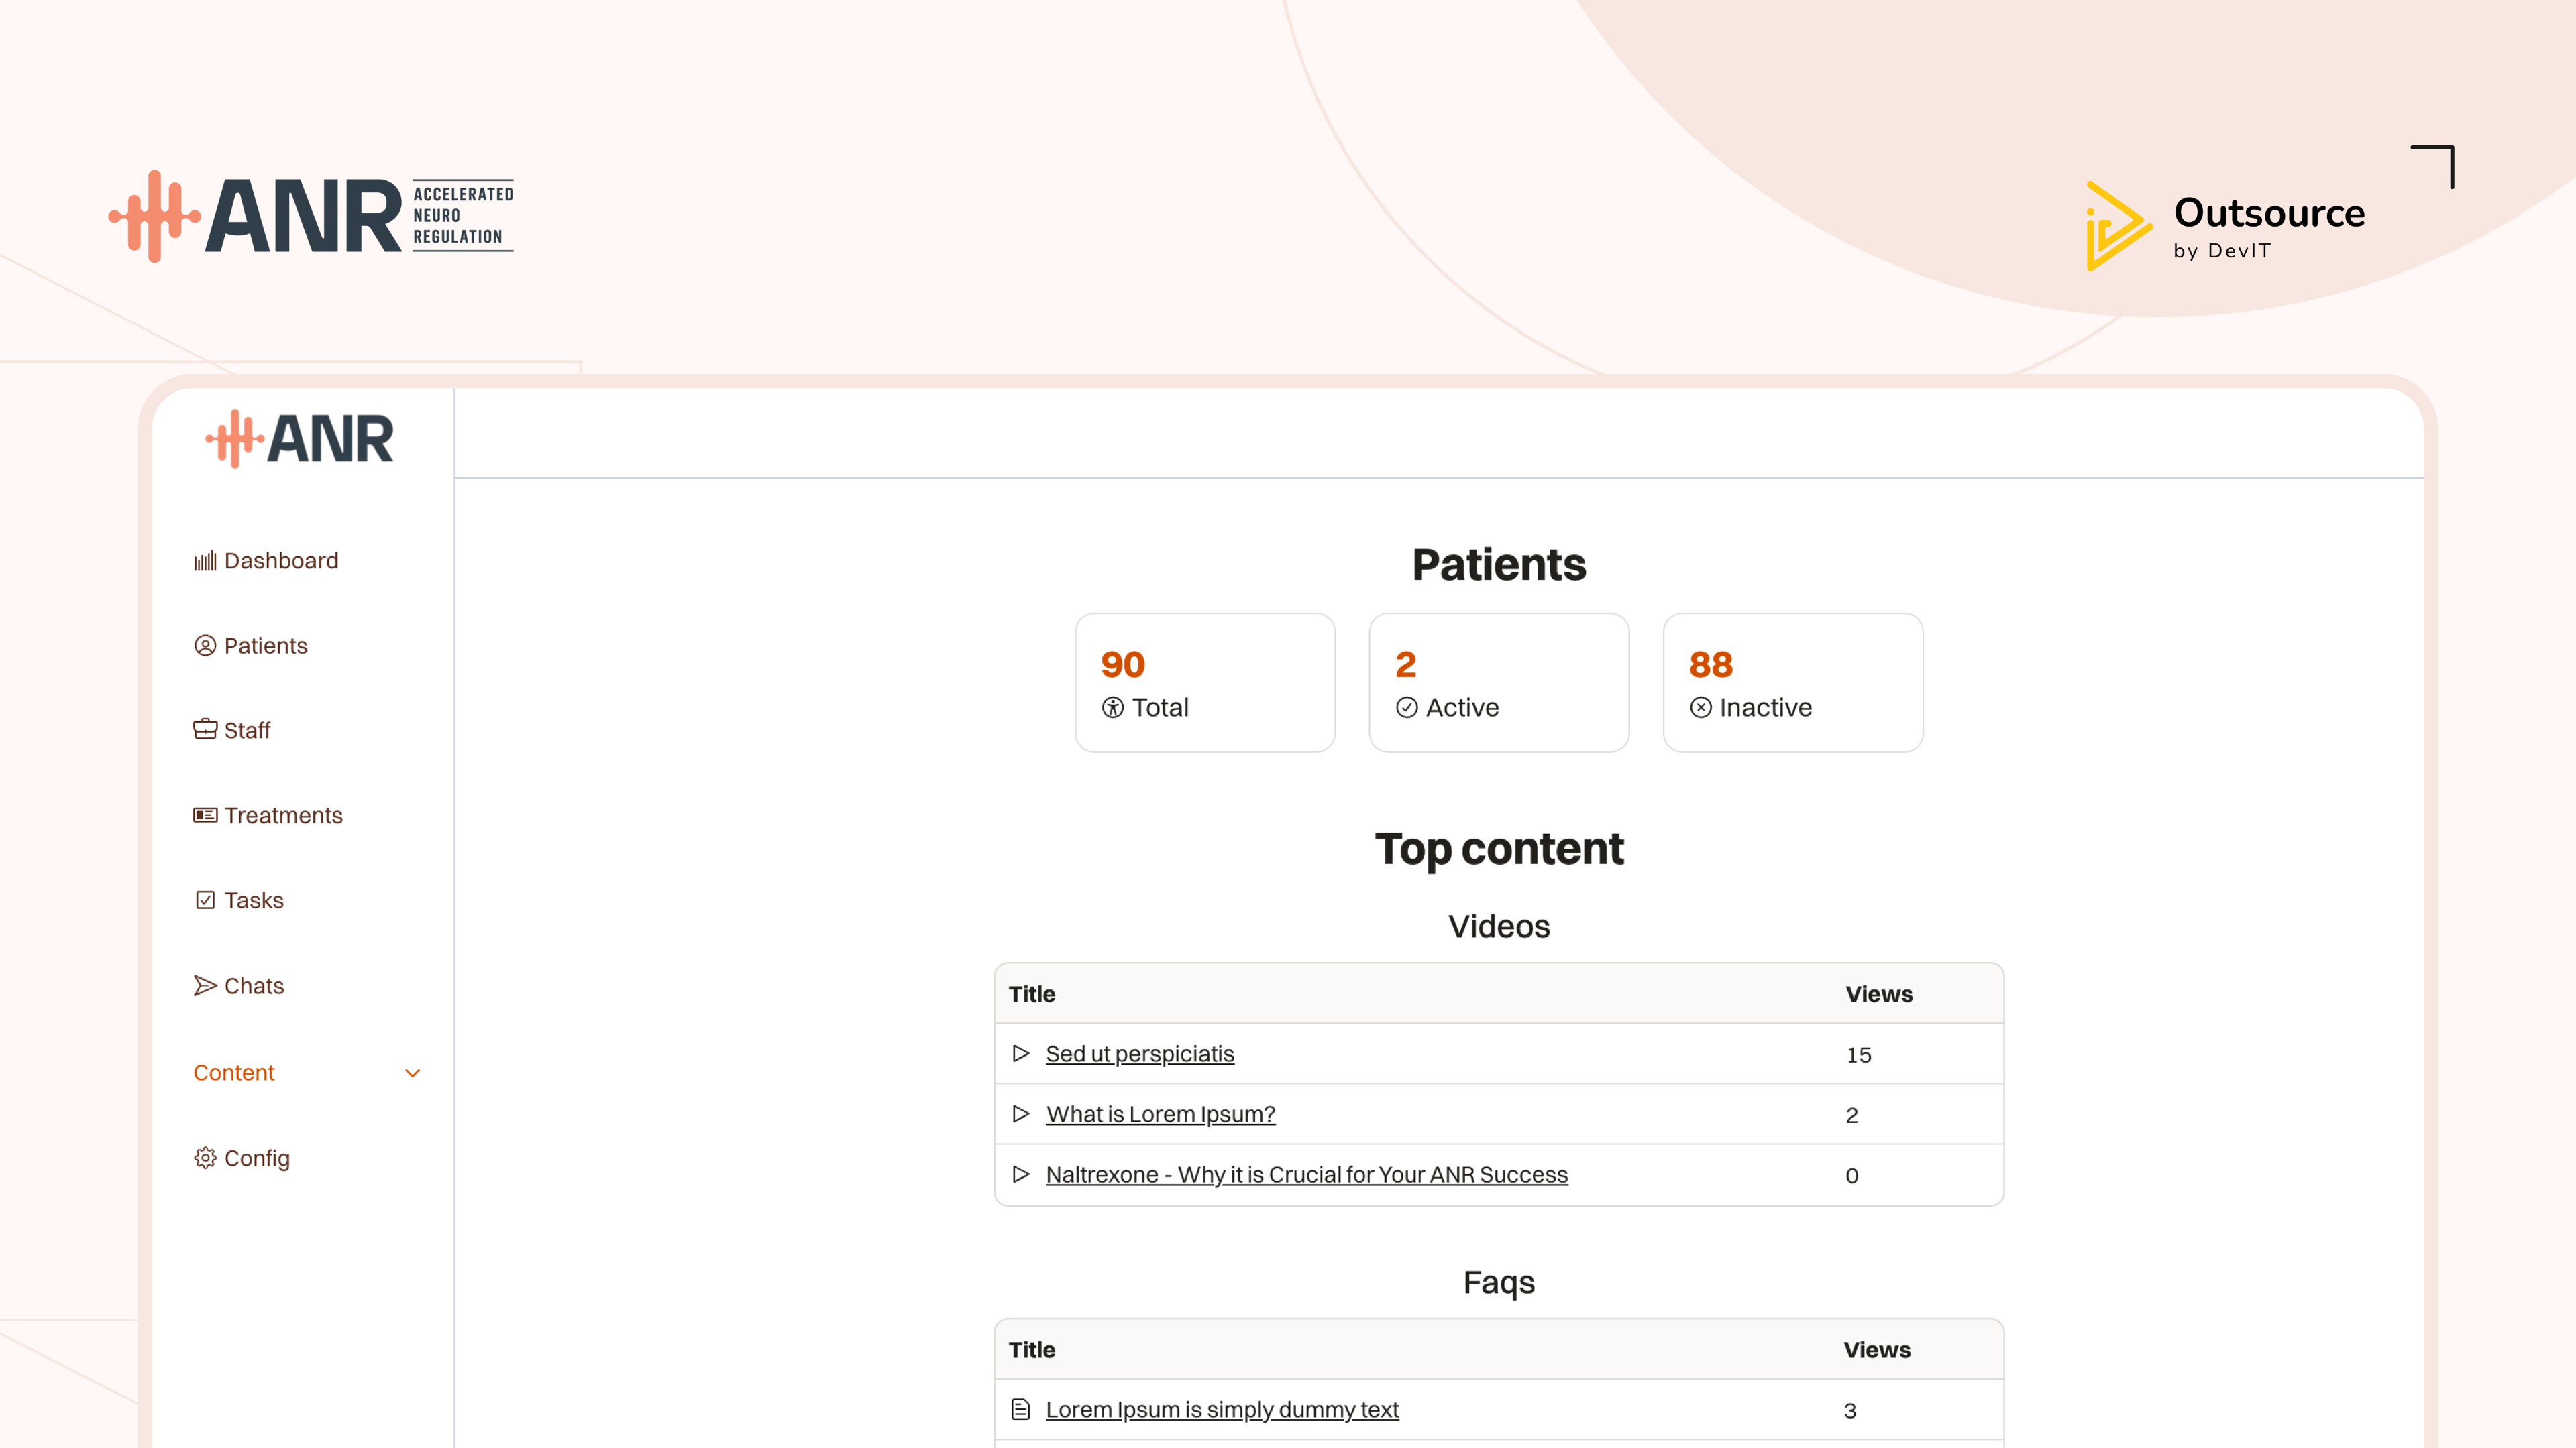Select the Chats send icon

click(x=205, y=985)
